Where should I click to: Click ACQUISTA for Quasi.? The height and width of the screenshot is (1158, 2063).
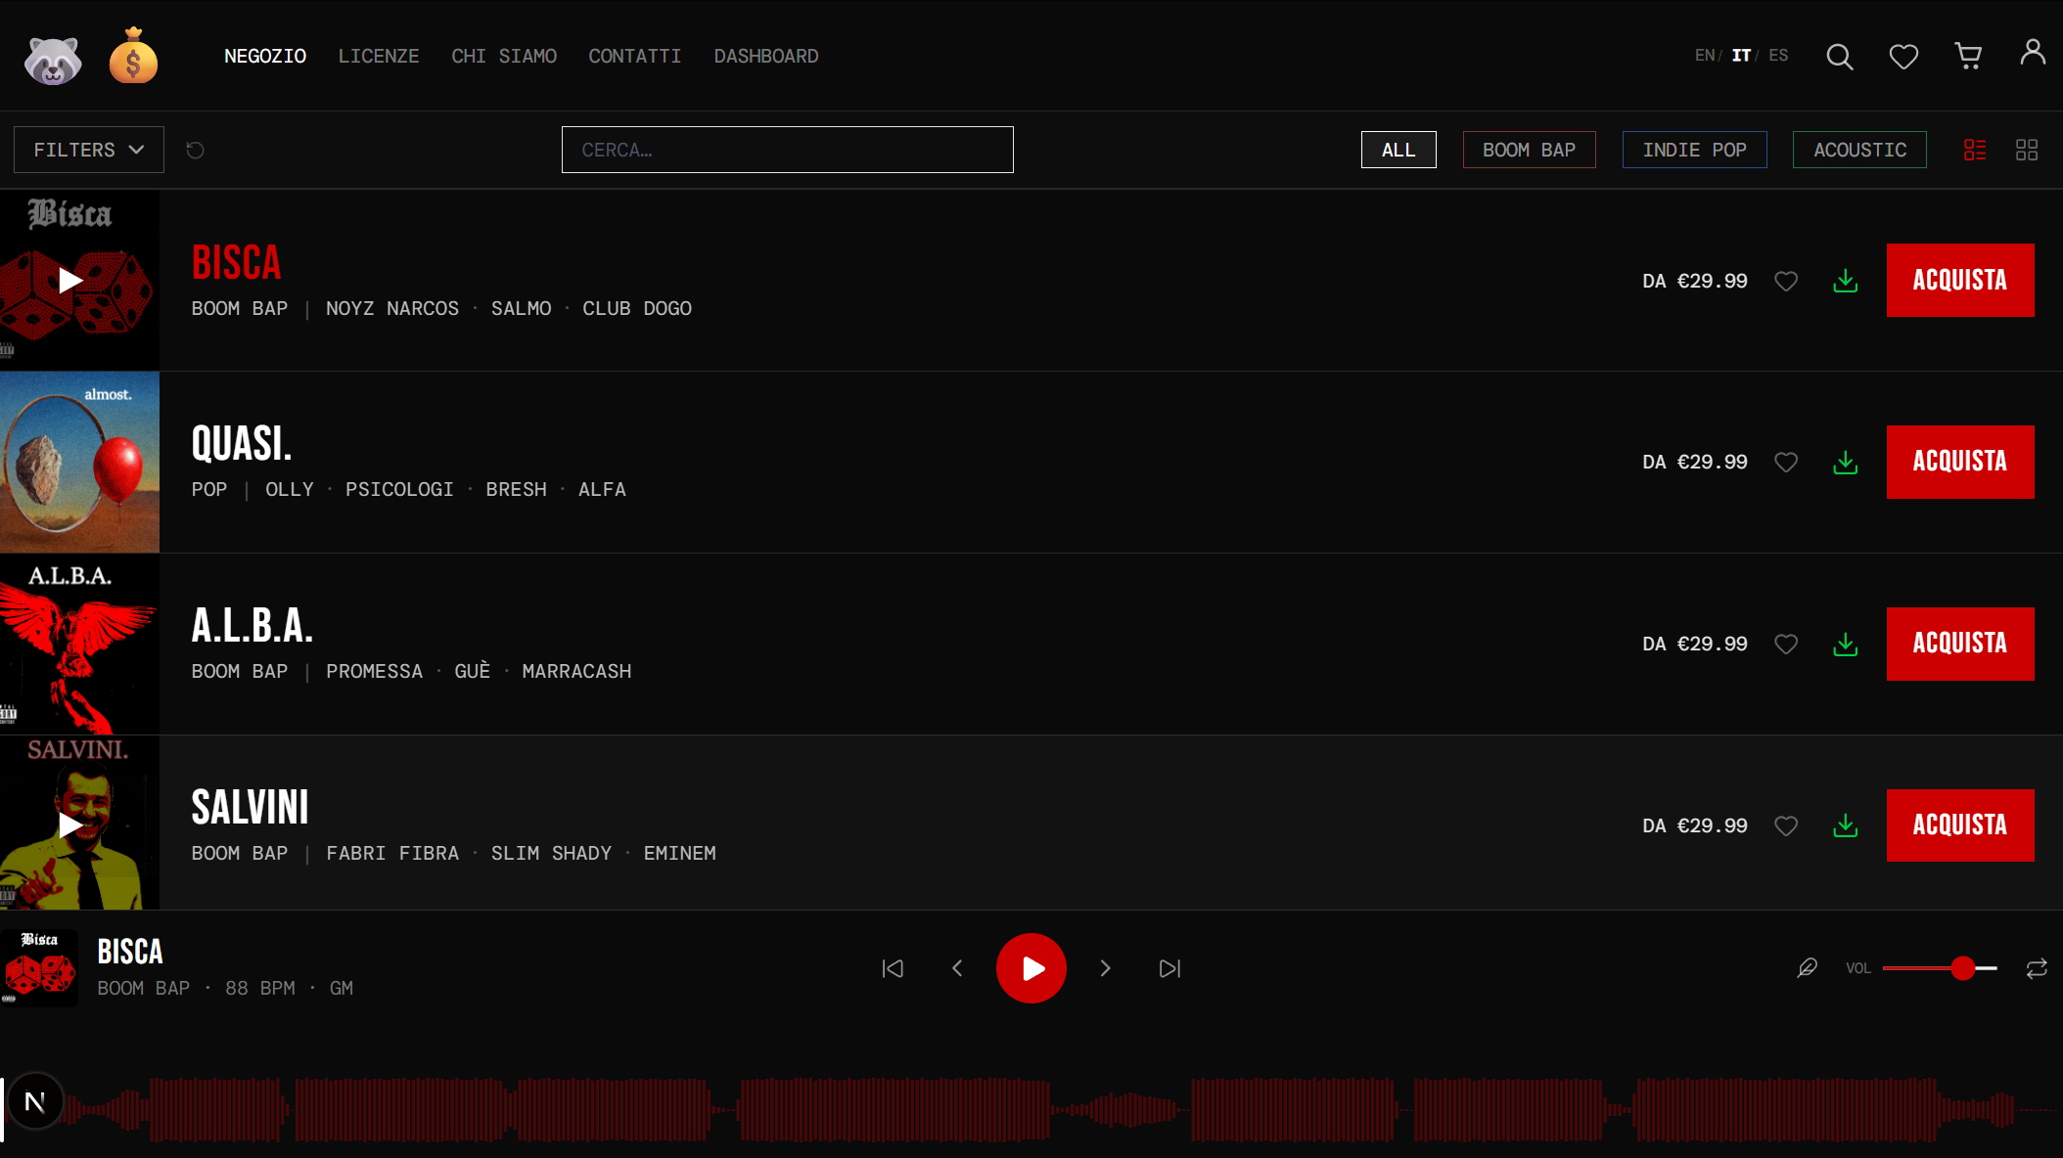(1960, 462)
